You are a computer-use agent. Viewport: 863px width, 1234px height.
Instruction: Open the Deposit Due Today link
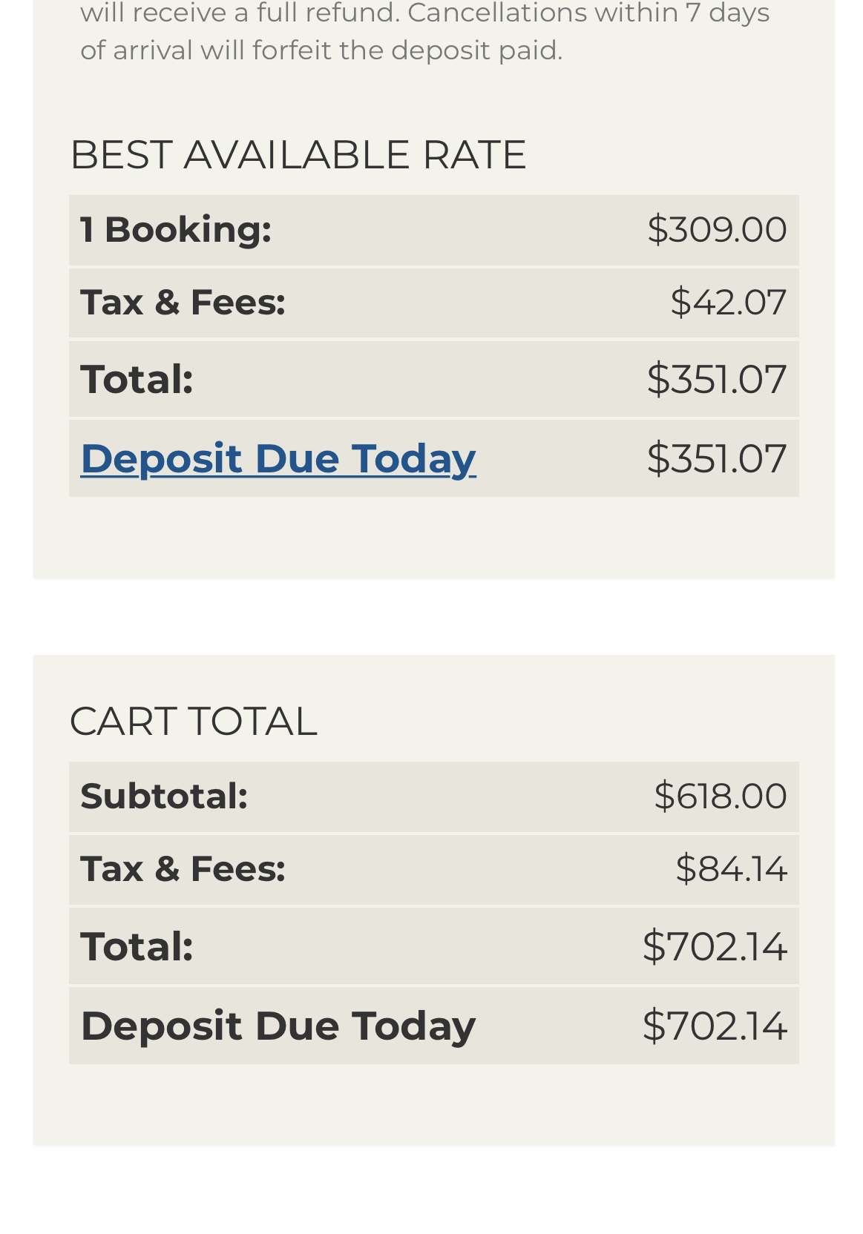click(x=278, y=458)
